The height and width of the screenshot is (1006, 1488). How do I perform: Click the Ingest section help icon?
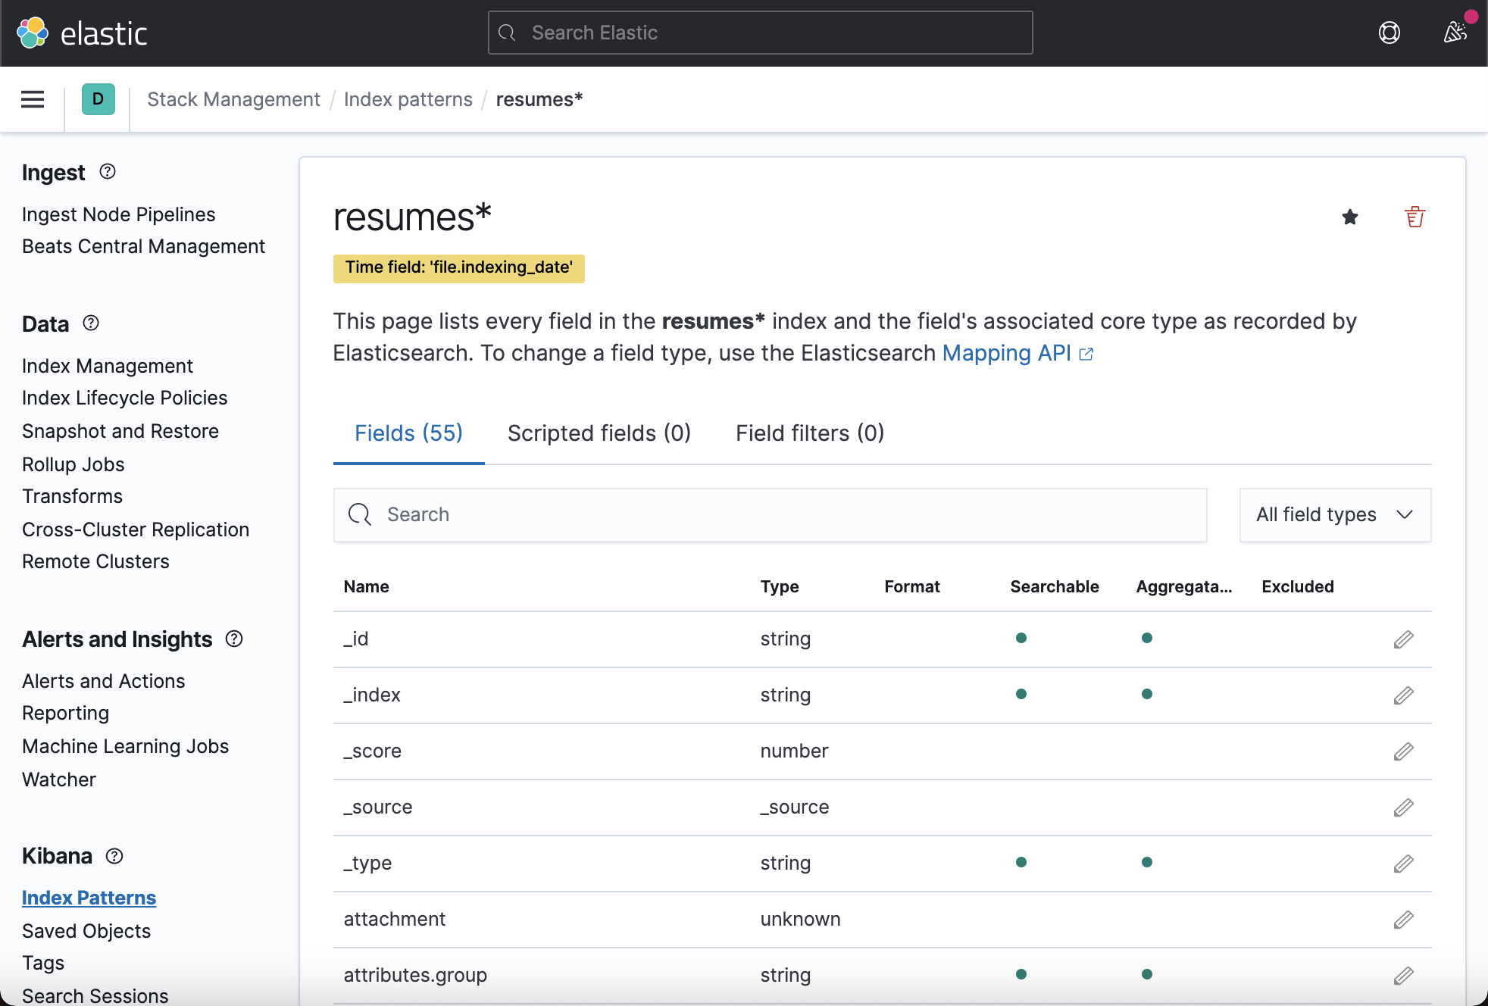coord(108,172)
